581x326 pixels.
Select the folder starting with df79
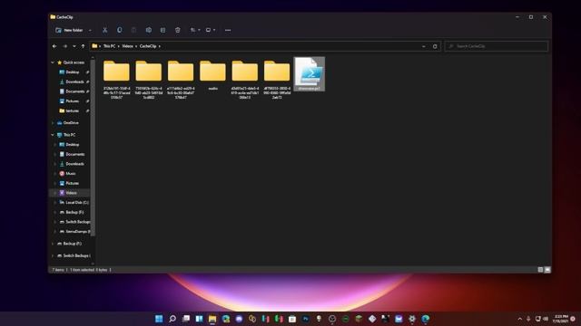pyautogui.click(x=277, y=80)
